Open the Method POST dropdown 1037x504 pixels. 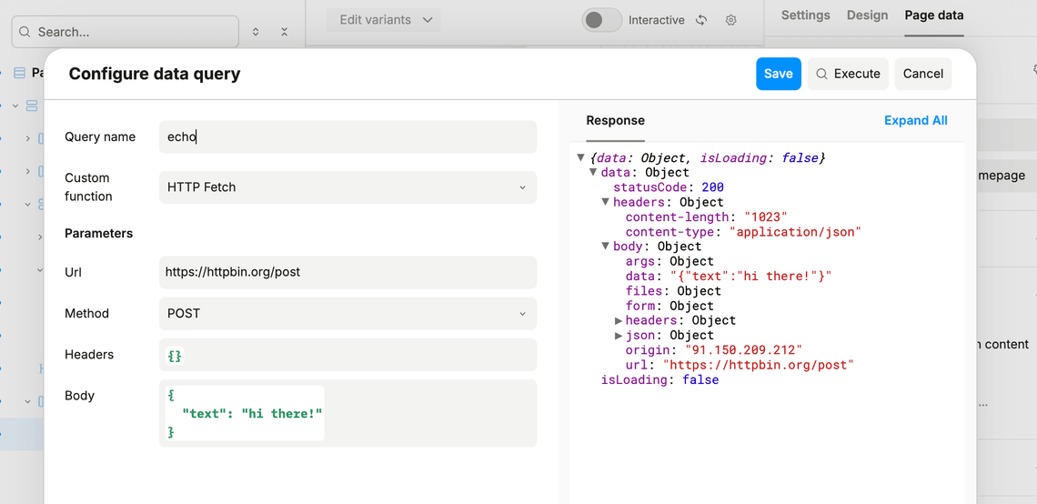pyautogui.click(x=347, y=314)
